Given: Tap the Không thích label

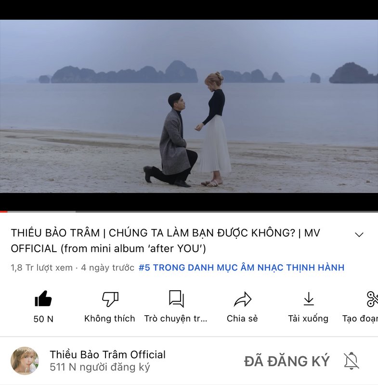Looking at the screenshot, I should pyautogui.click(x=109, y=319).
